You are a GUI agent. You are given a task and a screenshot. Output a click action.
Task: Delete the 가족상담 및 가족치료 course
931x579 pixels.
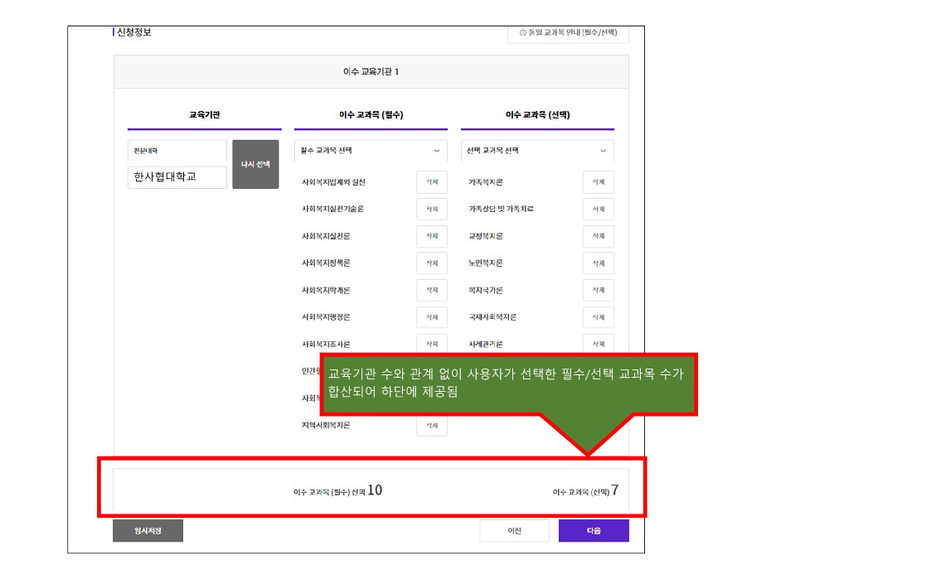[599, 210]
